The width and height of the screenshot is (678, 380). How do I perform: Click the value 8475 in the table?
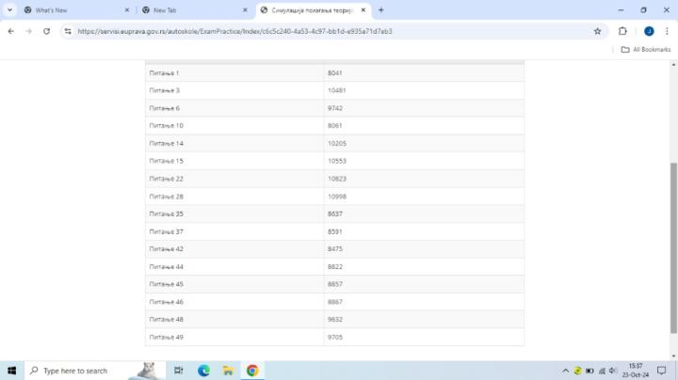334,249
